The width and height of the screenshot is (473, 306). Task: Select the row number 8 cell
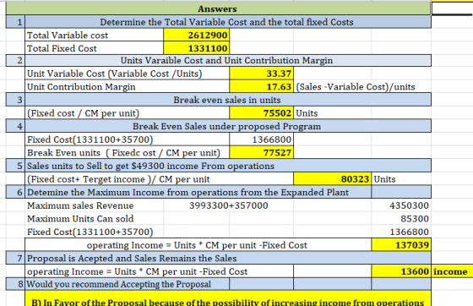(16, 284)
